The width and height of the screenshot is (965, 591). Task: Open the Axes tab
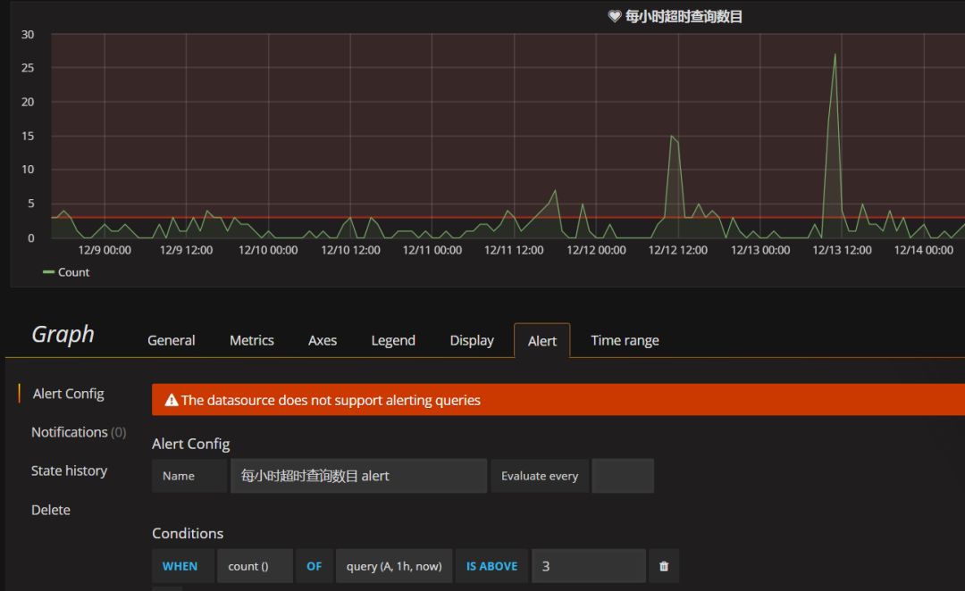pos(323,340)
